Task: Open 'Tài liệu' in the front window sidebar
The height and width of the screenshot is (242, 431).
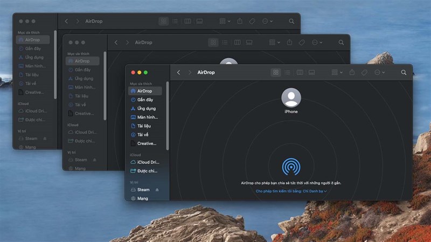Action: pos(144,126)
